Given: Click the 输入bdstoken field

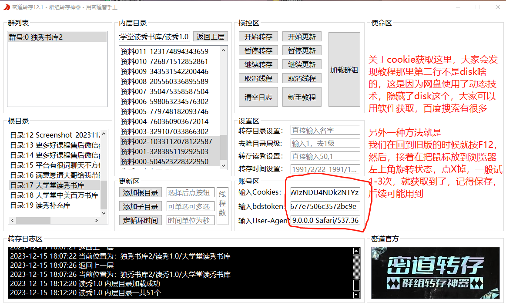Looking at the screenshot, I should 325,206.
